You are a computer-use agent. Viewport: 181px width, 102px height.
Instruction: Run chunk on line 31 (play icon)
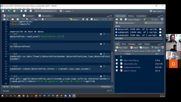coord(107,34)
